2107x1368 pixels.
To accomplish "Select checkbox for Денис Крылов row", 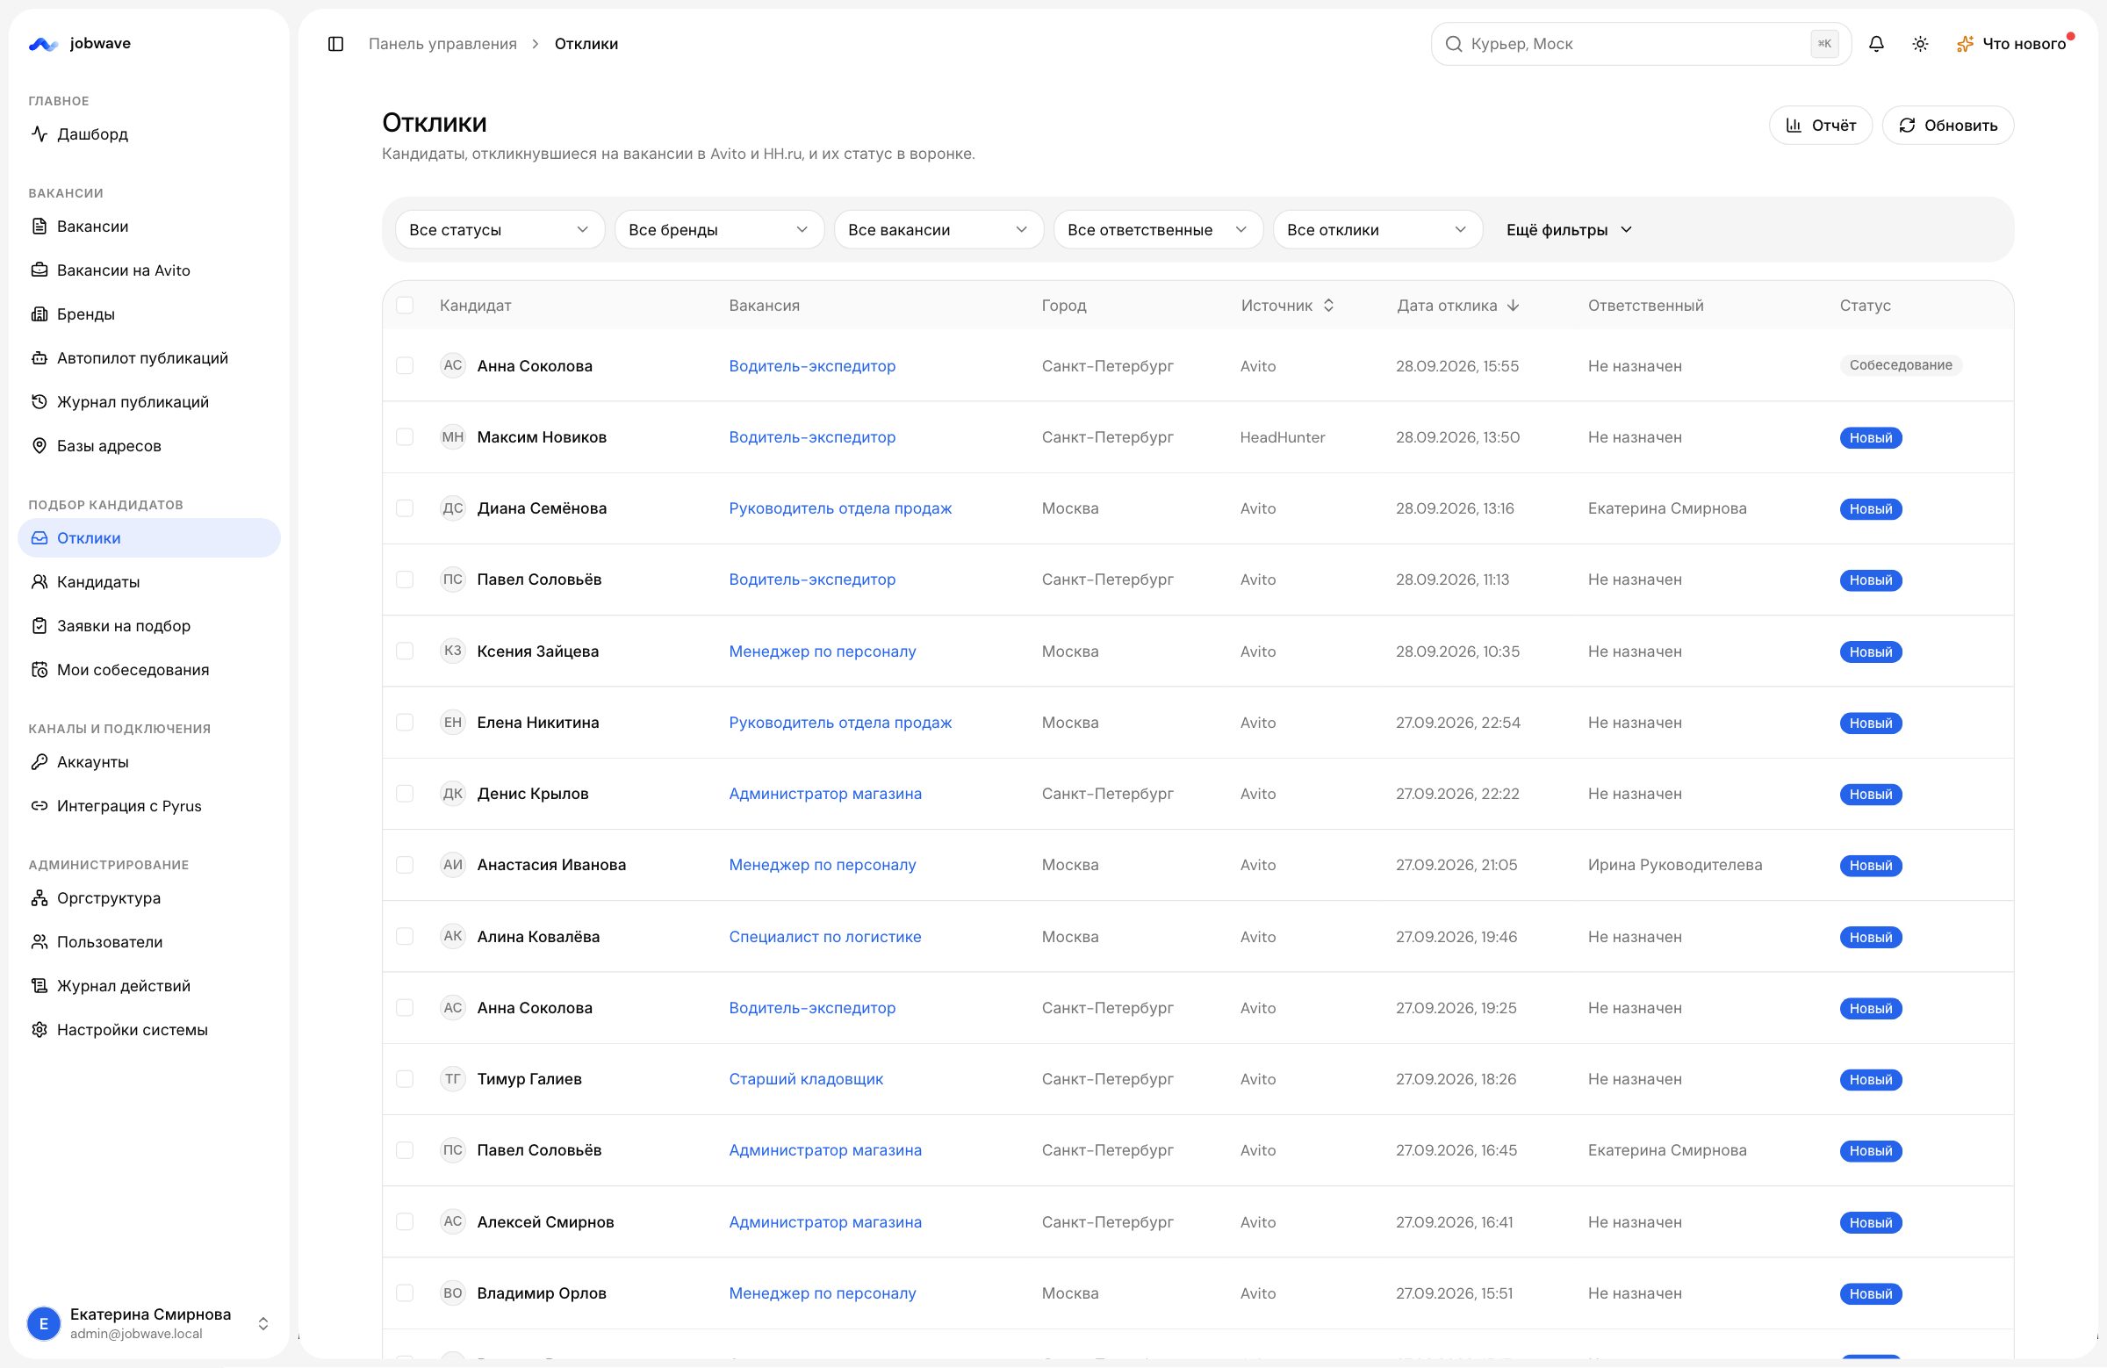I will pos(405,794).
